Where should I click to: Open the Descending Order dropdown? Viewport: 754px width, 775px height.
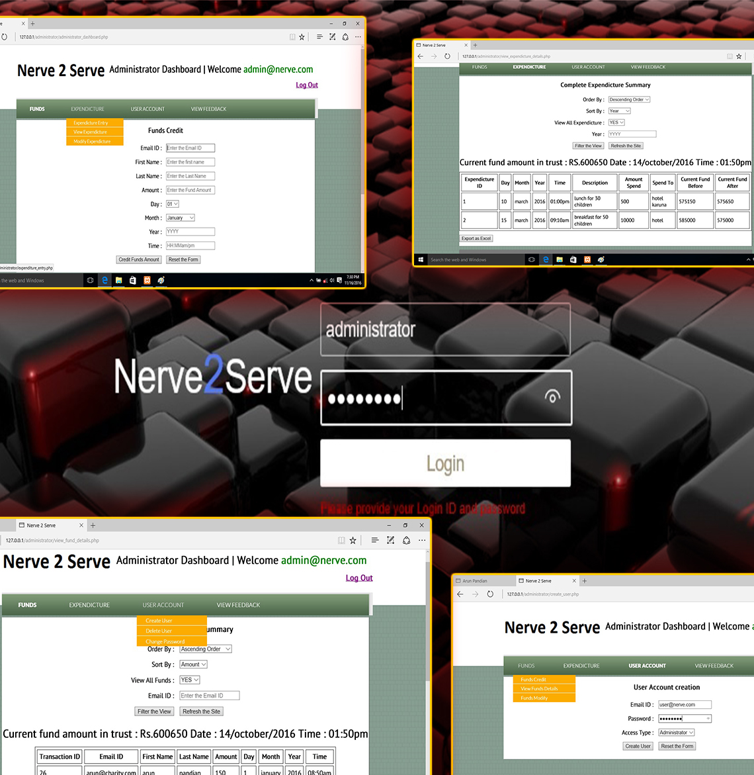point(629,100)
